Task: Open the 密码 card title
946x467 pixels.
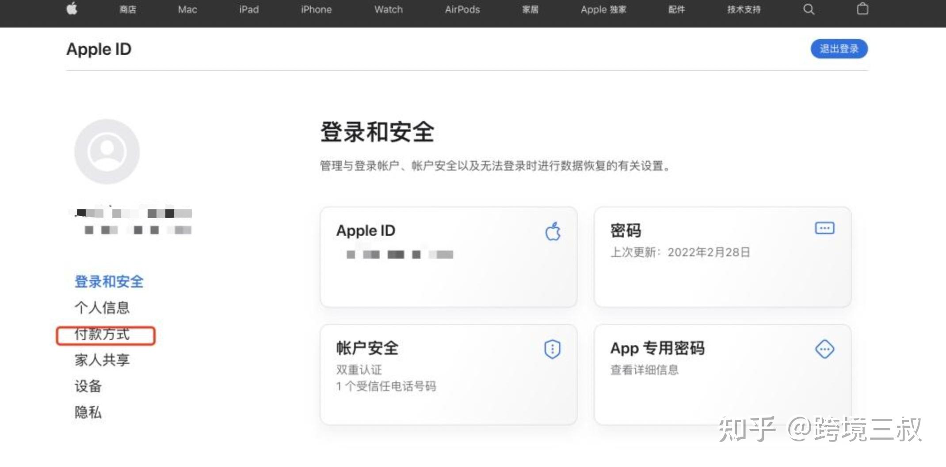Action: (626, 230)
